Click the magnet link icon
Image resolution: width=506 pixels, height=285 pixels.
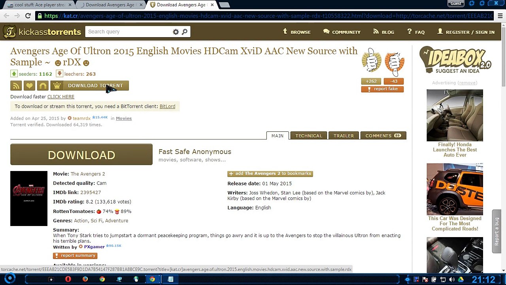(x=43, y=85)
